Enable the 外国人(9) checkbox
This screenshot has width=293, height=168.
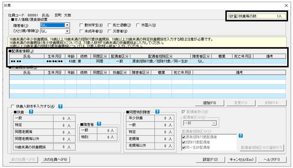(138, 25)
